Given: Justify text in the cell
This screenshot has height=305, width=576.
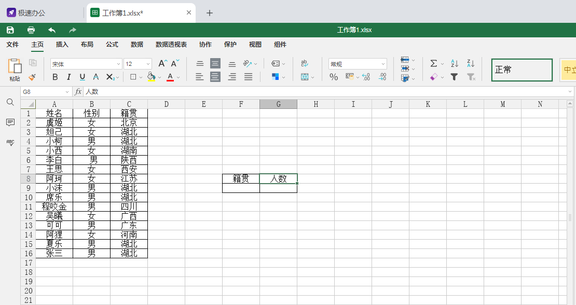Looking at the screenshot, I should (x=249, y=77).
